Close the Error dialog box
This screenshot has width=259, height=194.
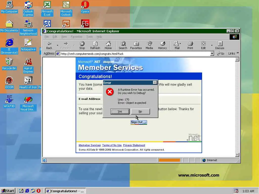[155, 83]
